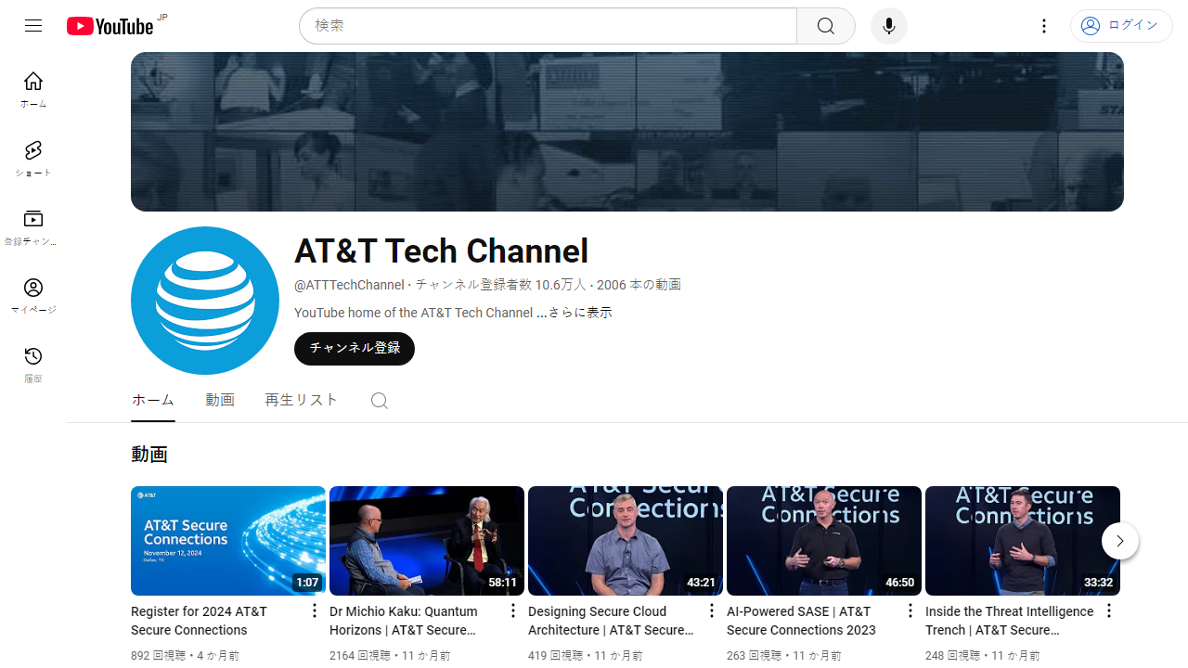This screenshot has height=668, width=1188.
Task: Show next videos with the right chevron
Action: point(1120,541)
